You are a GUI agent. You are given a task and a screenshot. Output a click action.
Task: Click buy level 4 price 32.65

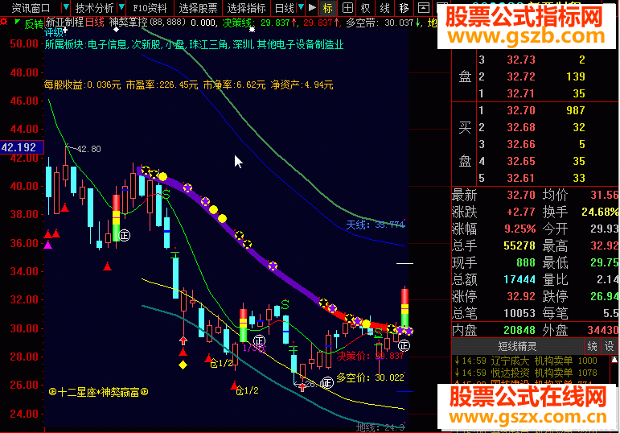521,162
